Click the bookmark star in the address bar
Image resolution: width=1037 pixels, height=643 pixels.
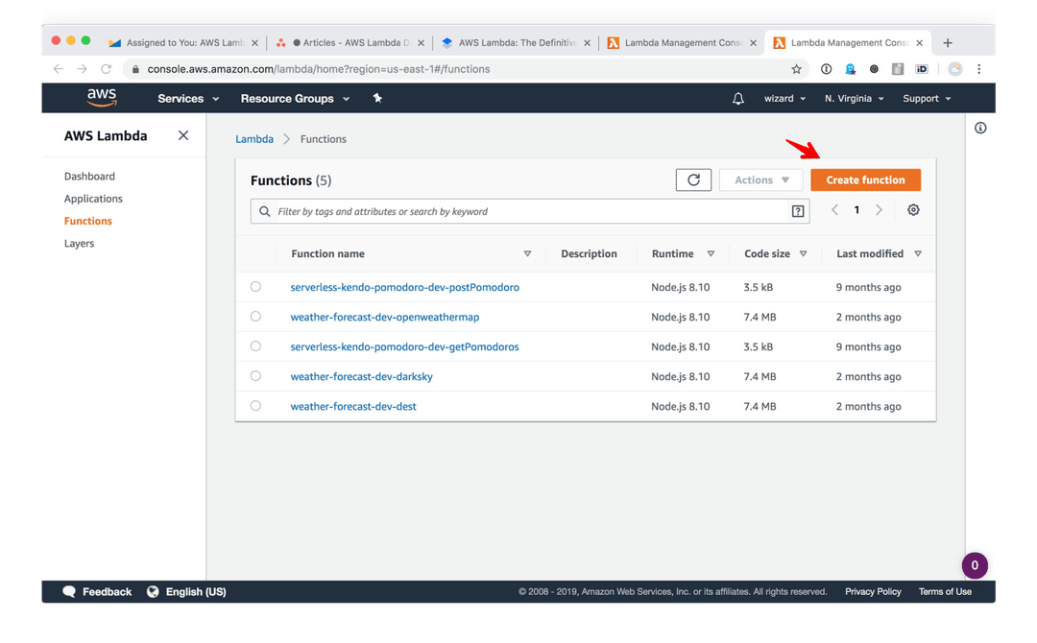click(796, 68)
